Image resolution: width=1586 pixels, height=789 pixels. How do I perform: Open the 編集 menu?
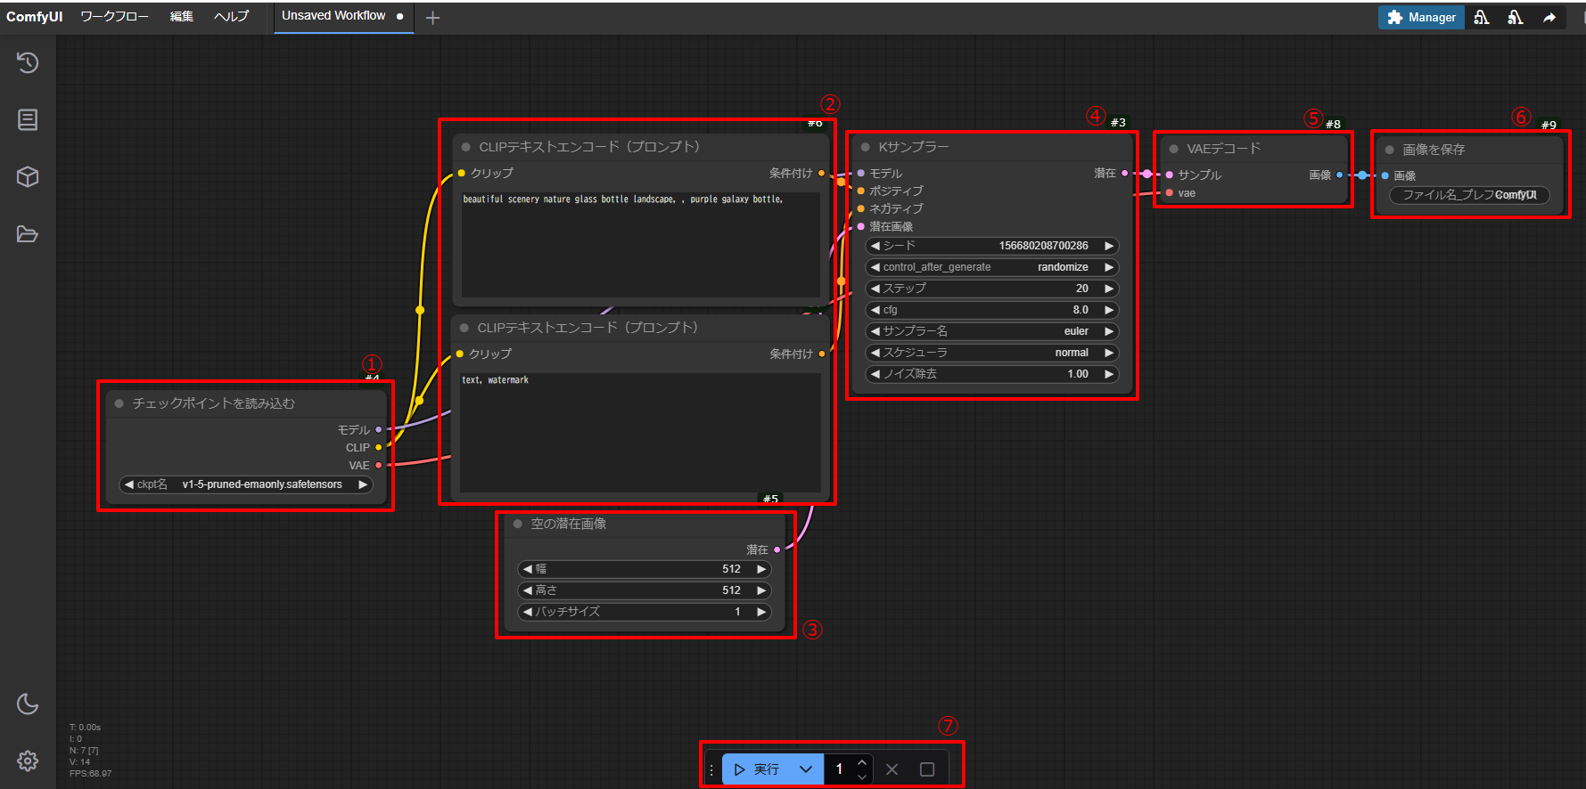[x=182, y=17]
